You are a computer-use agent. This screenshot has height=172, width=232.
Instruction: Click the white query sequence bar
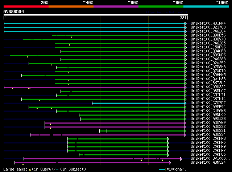coord(96,15)
